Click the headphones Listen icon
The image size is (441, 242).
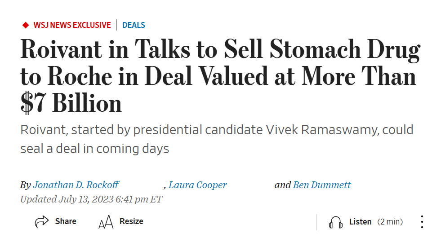click(x=335, y=222)
